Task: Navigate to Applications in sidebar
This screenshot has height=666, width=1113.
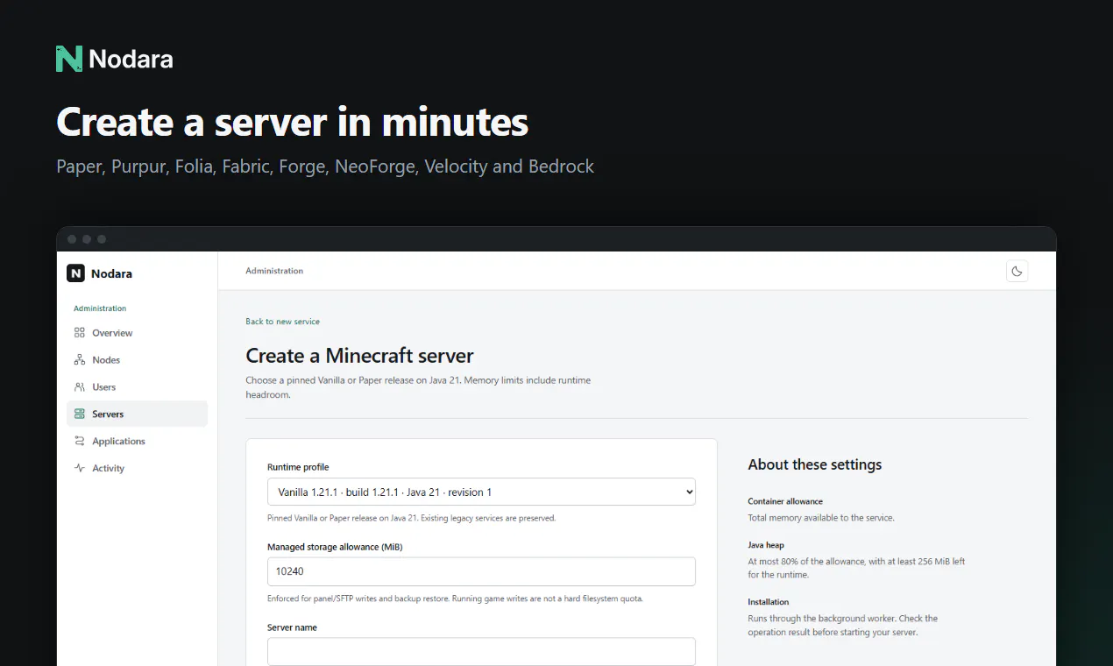Action: tap(137, 442)
